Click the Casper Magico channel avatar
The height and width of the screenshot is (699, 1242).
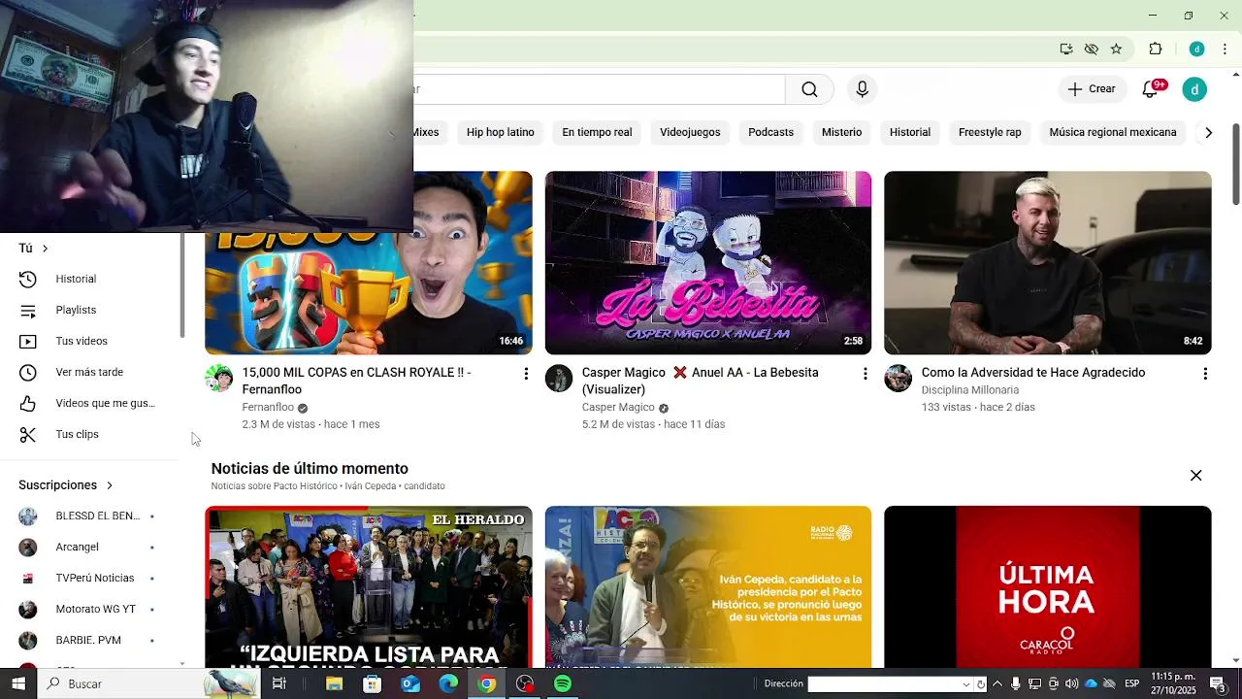click(559, 379)
